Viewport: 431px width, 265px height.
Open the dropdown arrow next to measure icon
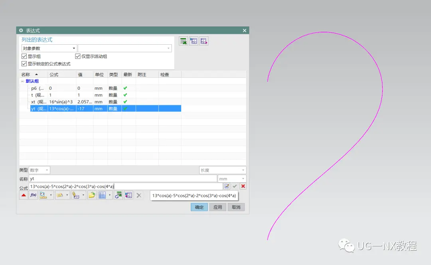tap(51, 196)
